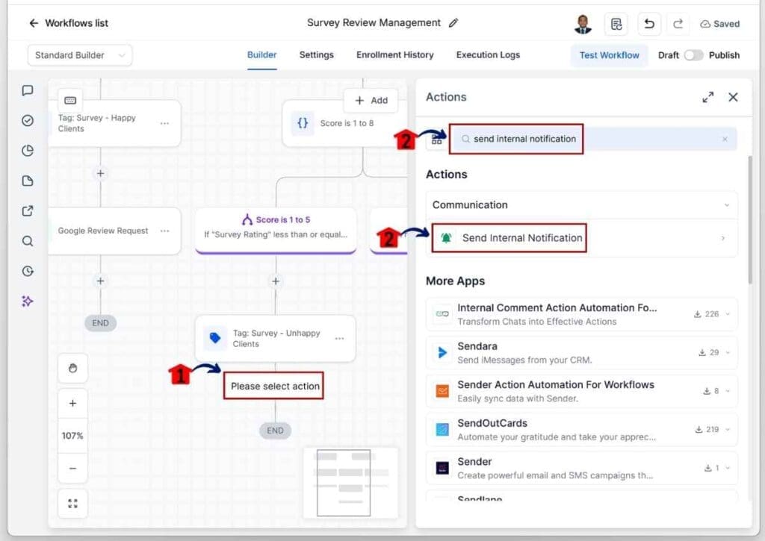Open the search sidebar icon
Image resolution: width=765 pixels, height=541 pixels.
coord(28,241)
